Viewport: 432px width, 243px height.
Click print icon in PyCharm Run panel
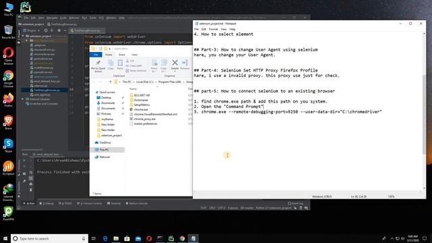coord(30,184)
